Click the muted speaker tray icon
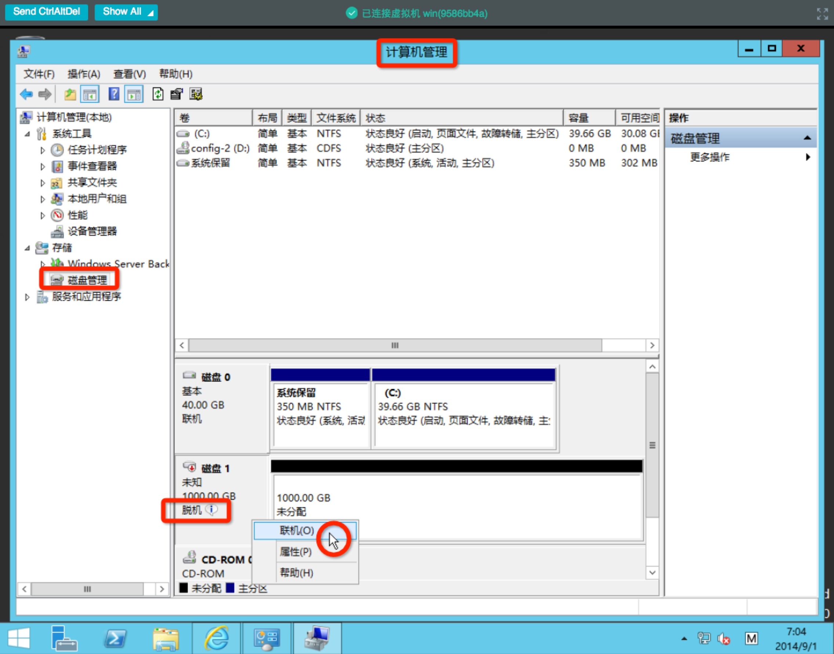Image resolution: width=834 pixels, height=654 pixels. pyautogui.click(x=724, y=639)
